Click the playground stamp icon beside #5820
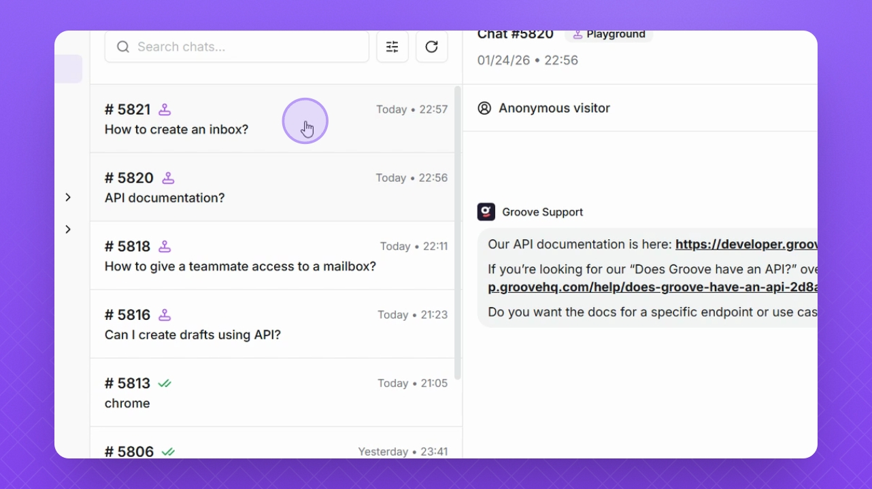 (168, 178)
